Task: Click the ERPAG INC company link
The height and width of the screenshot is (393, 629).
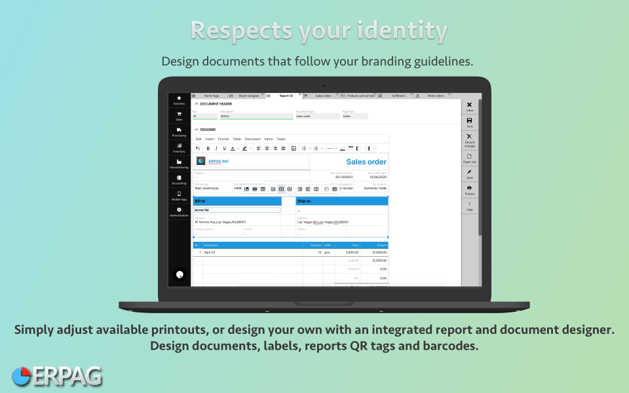Action: (219, 161)
